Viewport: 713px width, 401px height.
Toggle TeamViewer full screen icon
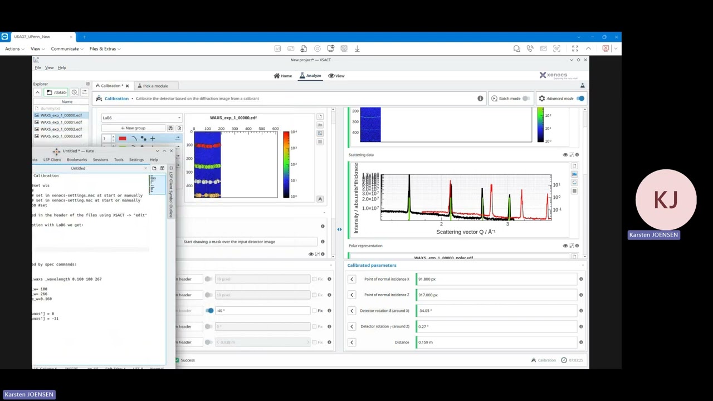(575, 49)
